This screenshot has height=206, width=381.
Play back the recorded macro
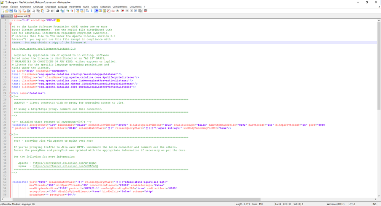pos(131,11)
